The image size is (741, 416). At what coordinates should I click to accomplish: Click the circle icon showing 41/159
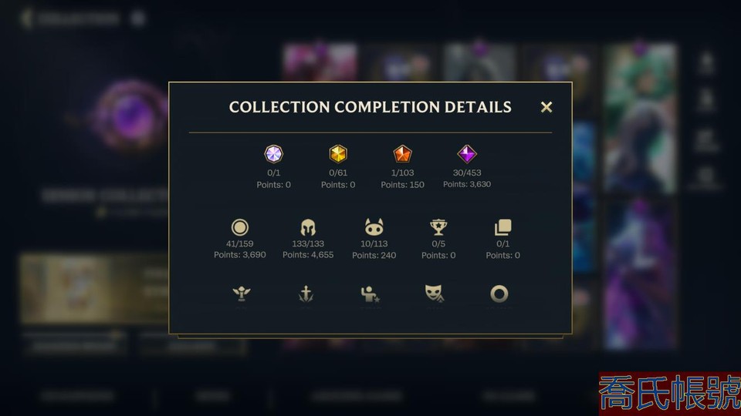click(239, 227)
